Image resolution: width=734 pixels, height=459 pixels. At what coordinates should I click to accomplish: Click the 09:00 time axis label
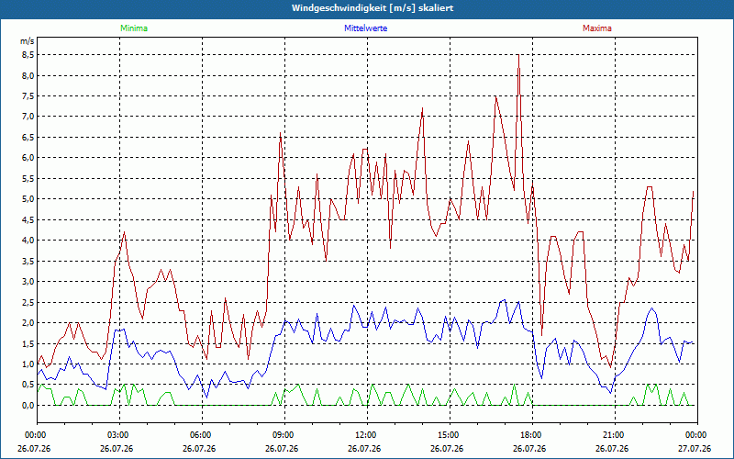click(x=283, y=435)
